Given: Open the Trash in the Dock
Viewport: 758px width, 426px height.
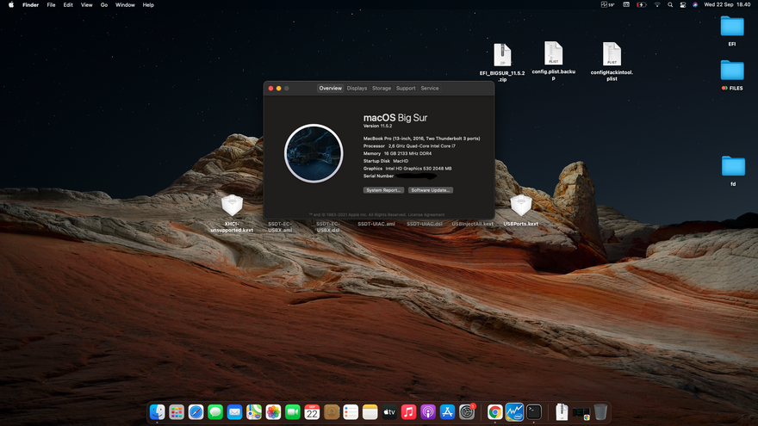Looking at the screenshot, I should coord(600,412).
